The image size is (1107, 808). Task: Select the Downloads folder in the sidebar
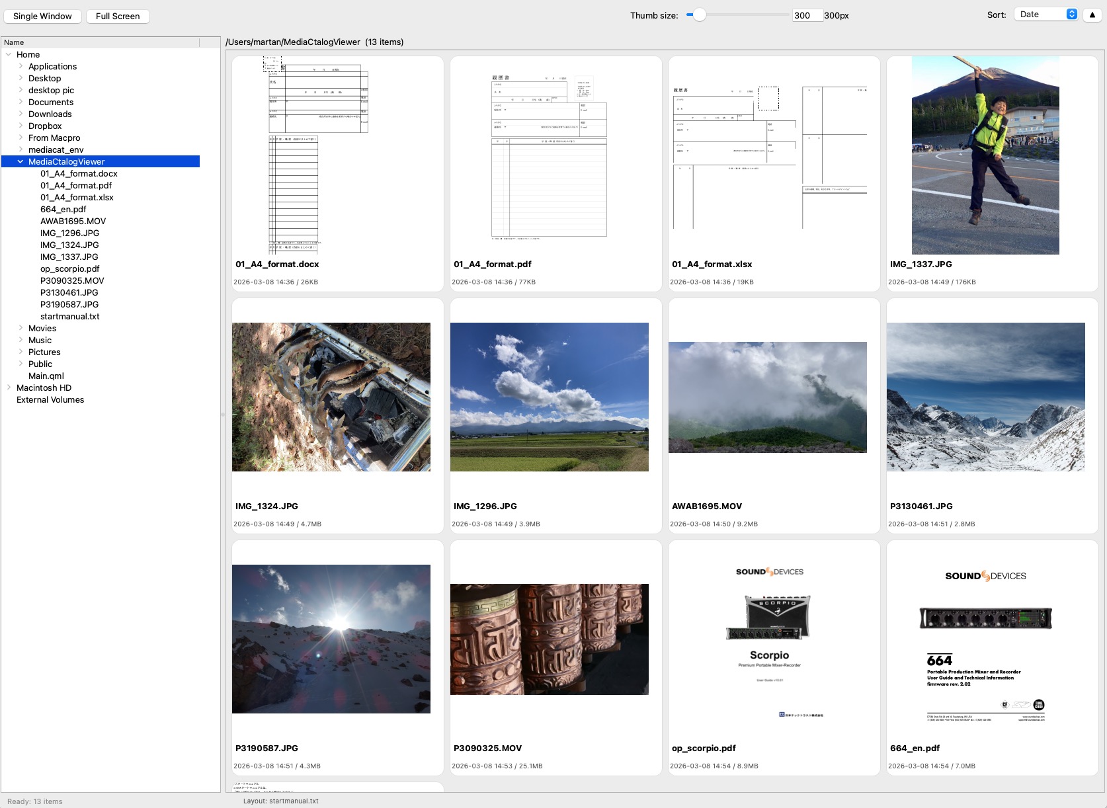(50, 114)
